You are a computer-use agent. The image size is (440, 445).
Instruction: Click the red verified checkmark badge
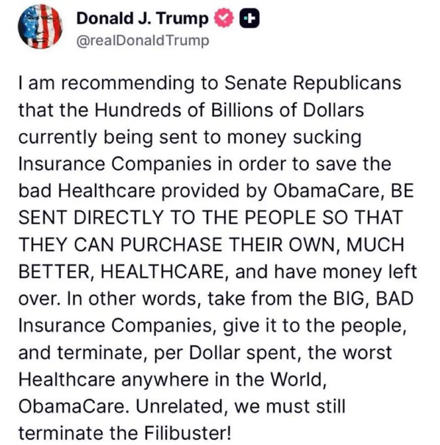224,19
